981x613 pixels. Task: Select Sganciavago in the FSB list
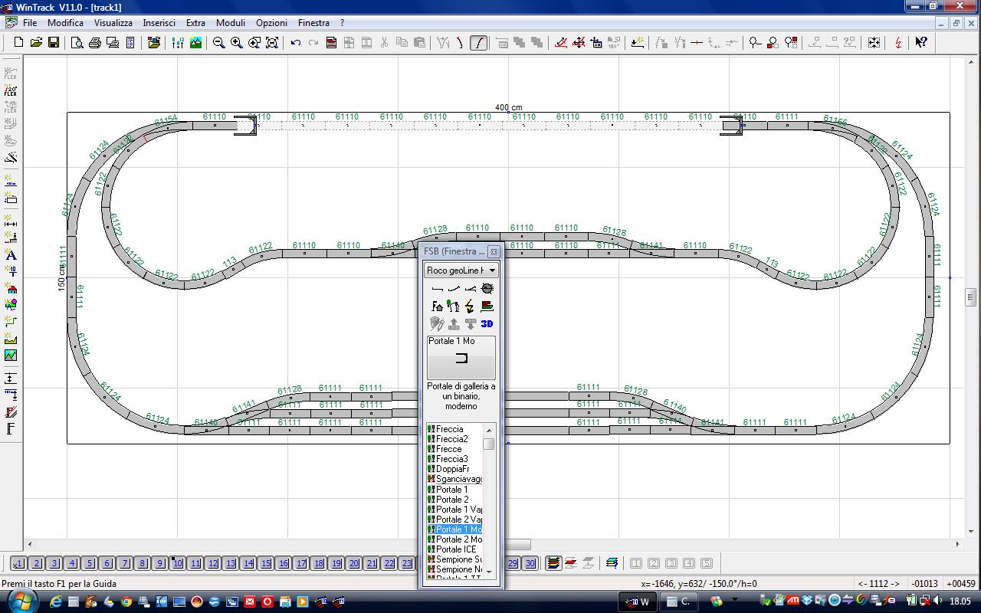(454, 479)
